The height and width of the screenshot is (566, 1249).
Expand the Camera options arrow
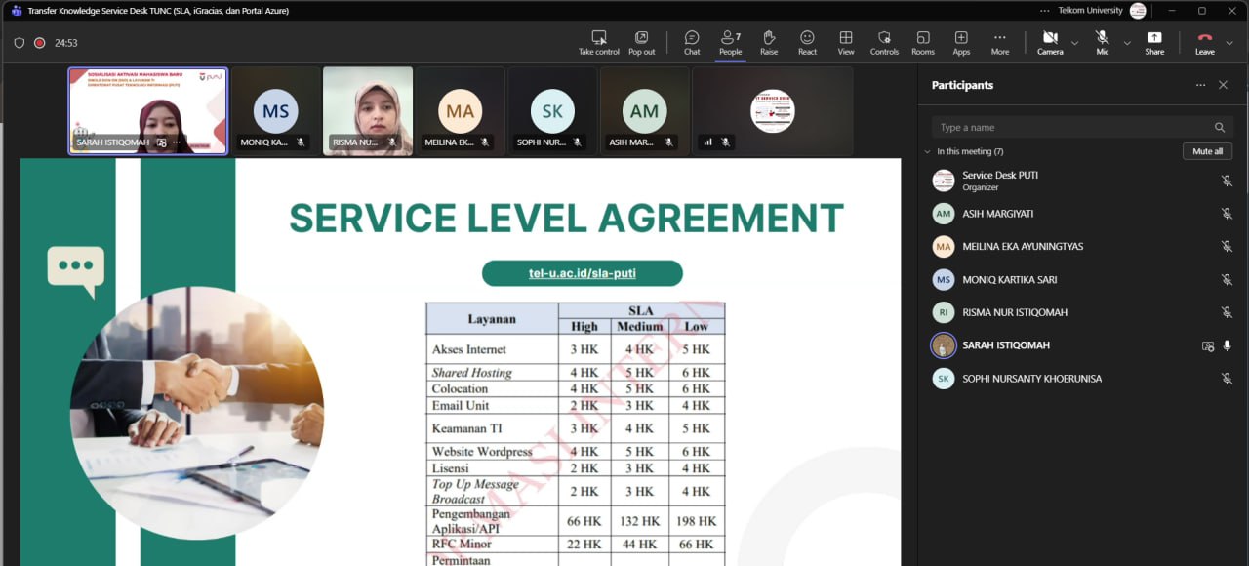pyautogui.click(x=1074, y=43)
